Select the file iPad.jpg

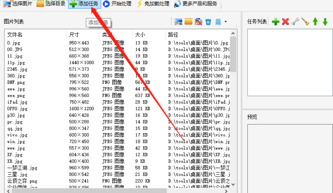17,102
